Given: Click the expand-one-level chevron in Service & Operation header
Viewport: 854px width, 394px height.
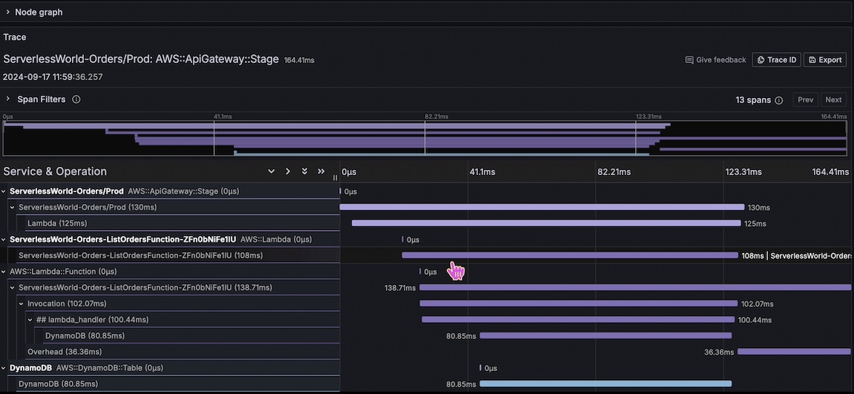Looking at the screenshot, I should coord(271,171).
